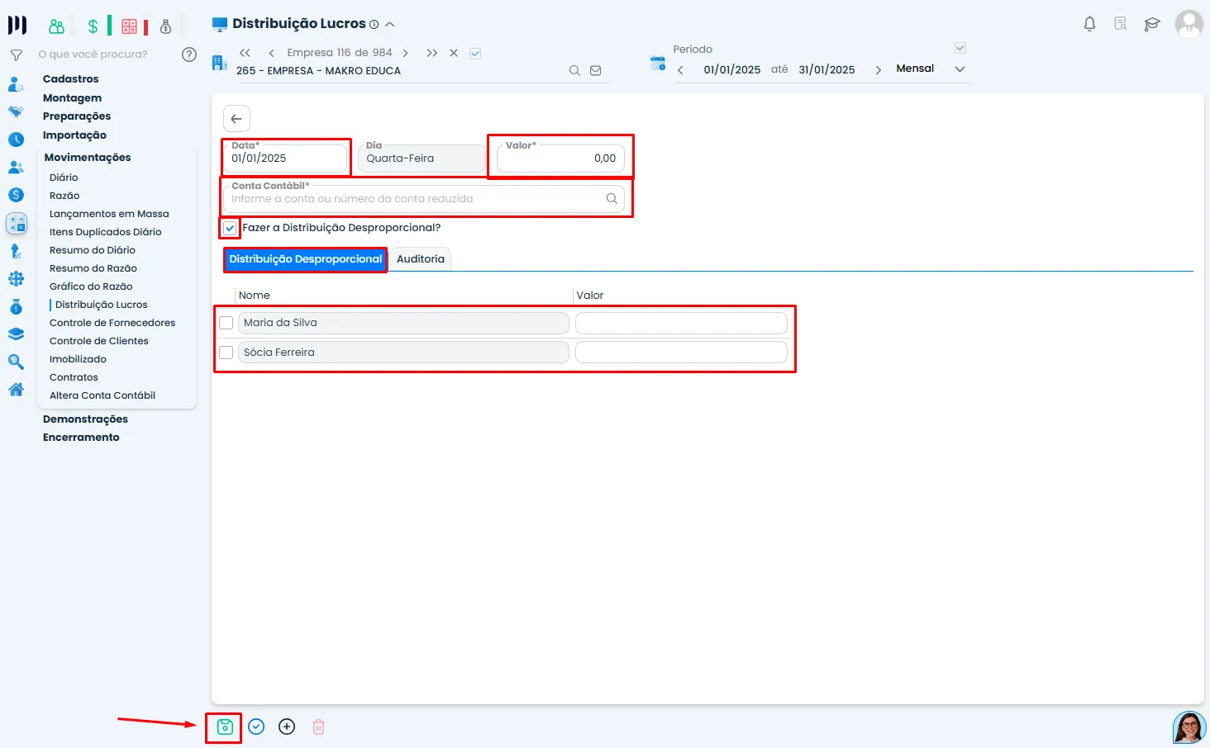Switch to the Auditoria tab
Screen dimensions: 1210x748
tap(420, 259)
